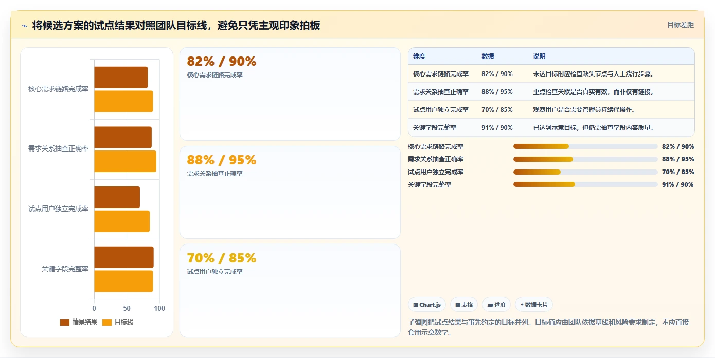Image resolution: width=715 pixels, height=358 pixels.
Task: Click the 关键字段完整率 label in the progress list
Action: [x=430, y=185]
